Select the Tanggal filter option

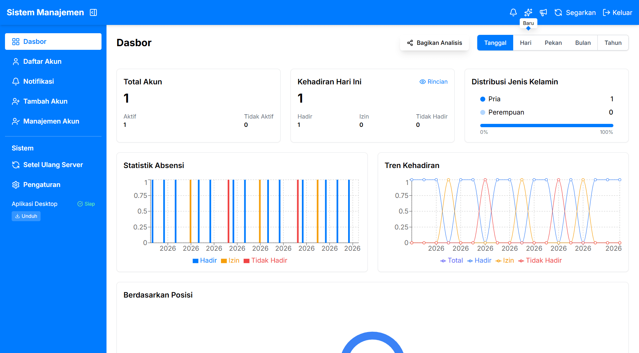[x=495, y=43]
